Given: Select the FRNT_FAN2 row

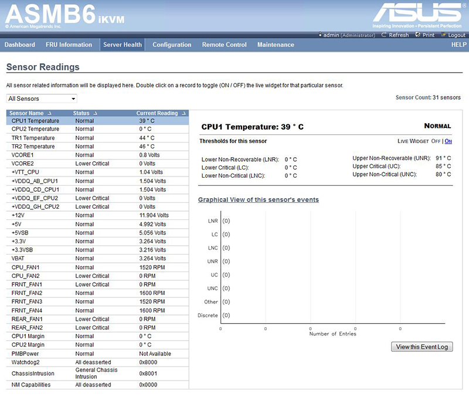Looking at the screenshot, I should click(x=97, y=293).
